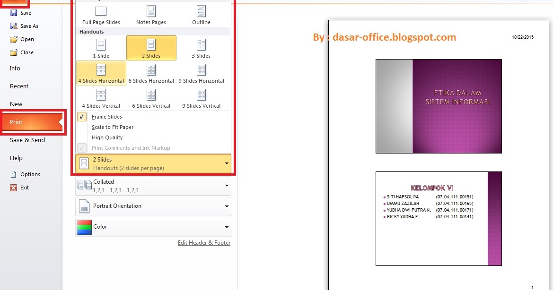Click the '1,2,3 1,2,3 1,2,3' collation text
Image resolution: width=553 pixels, height=290 pixels.
point(116,190)
